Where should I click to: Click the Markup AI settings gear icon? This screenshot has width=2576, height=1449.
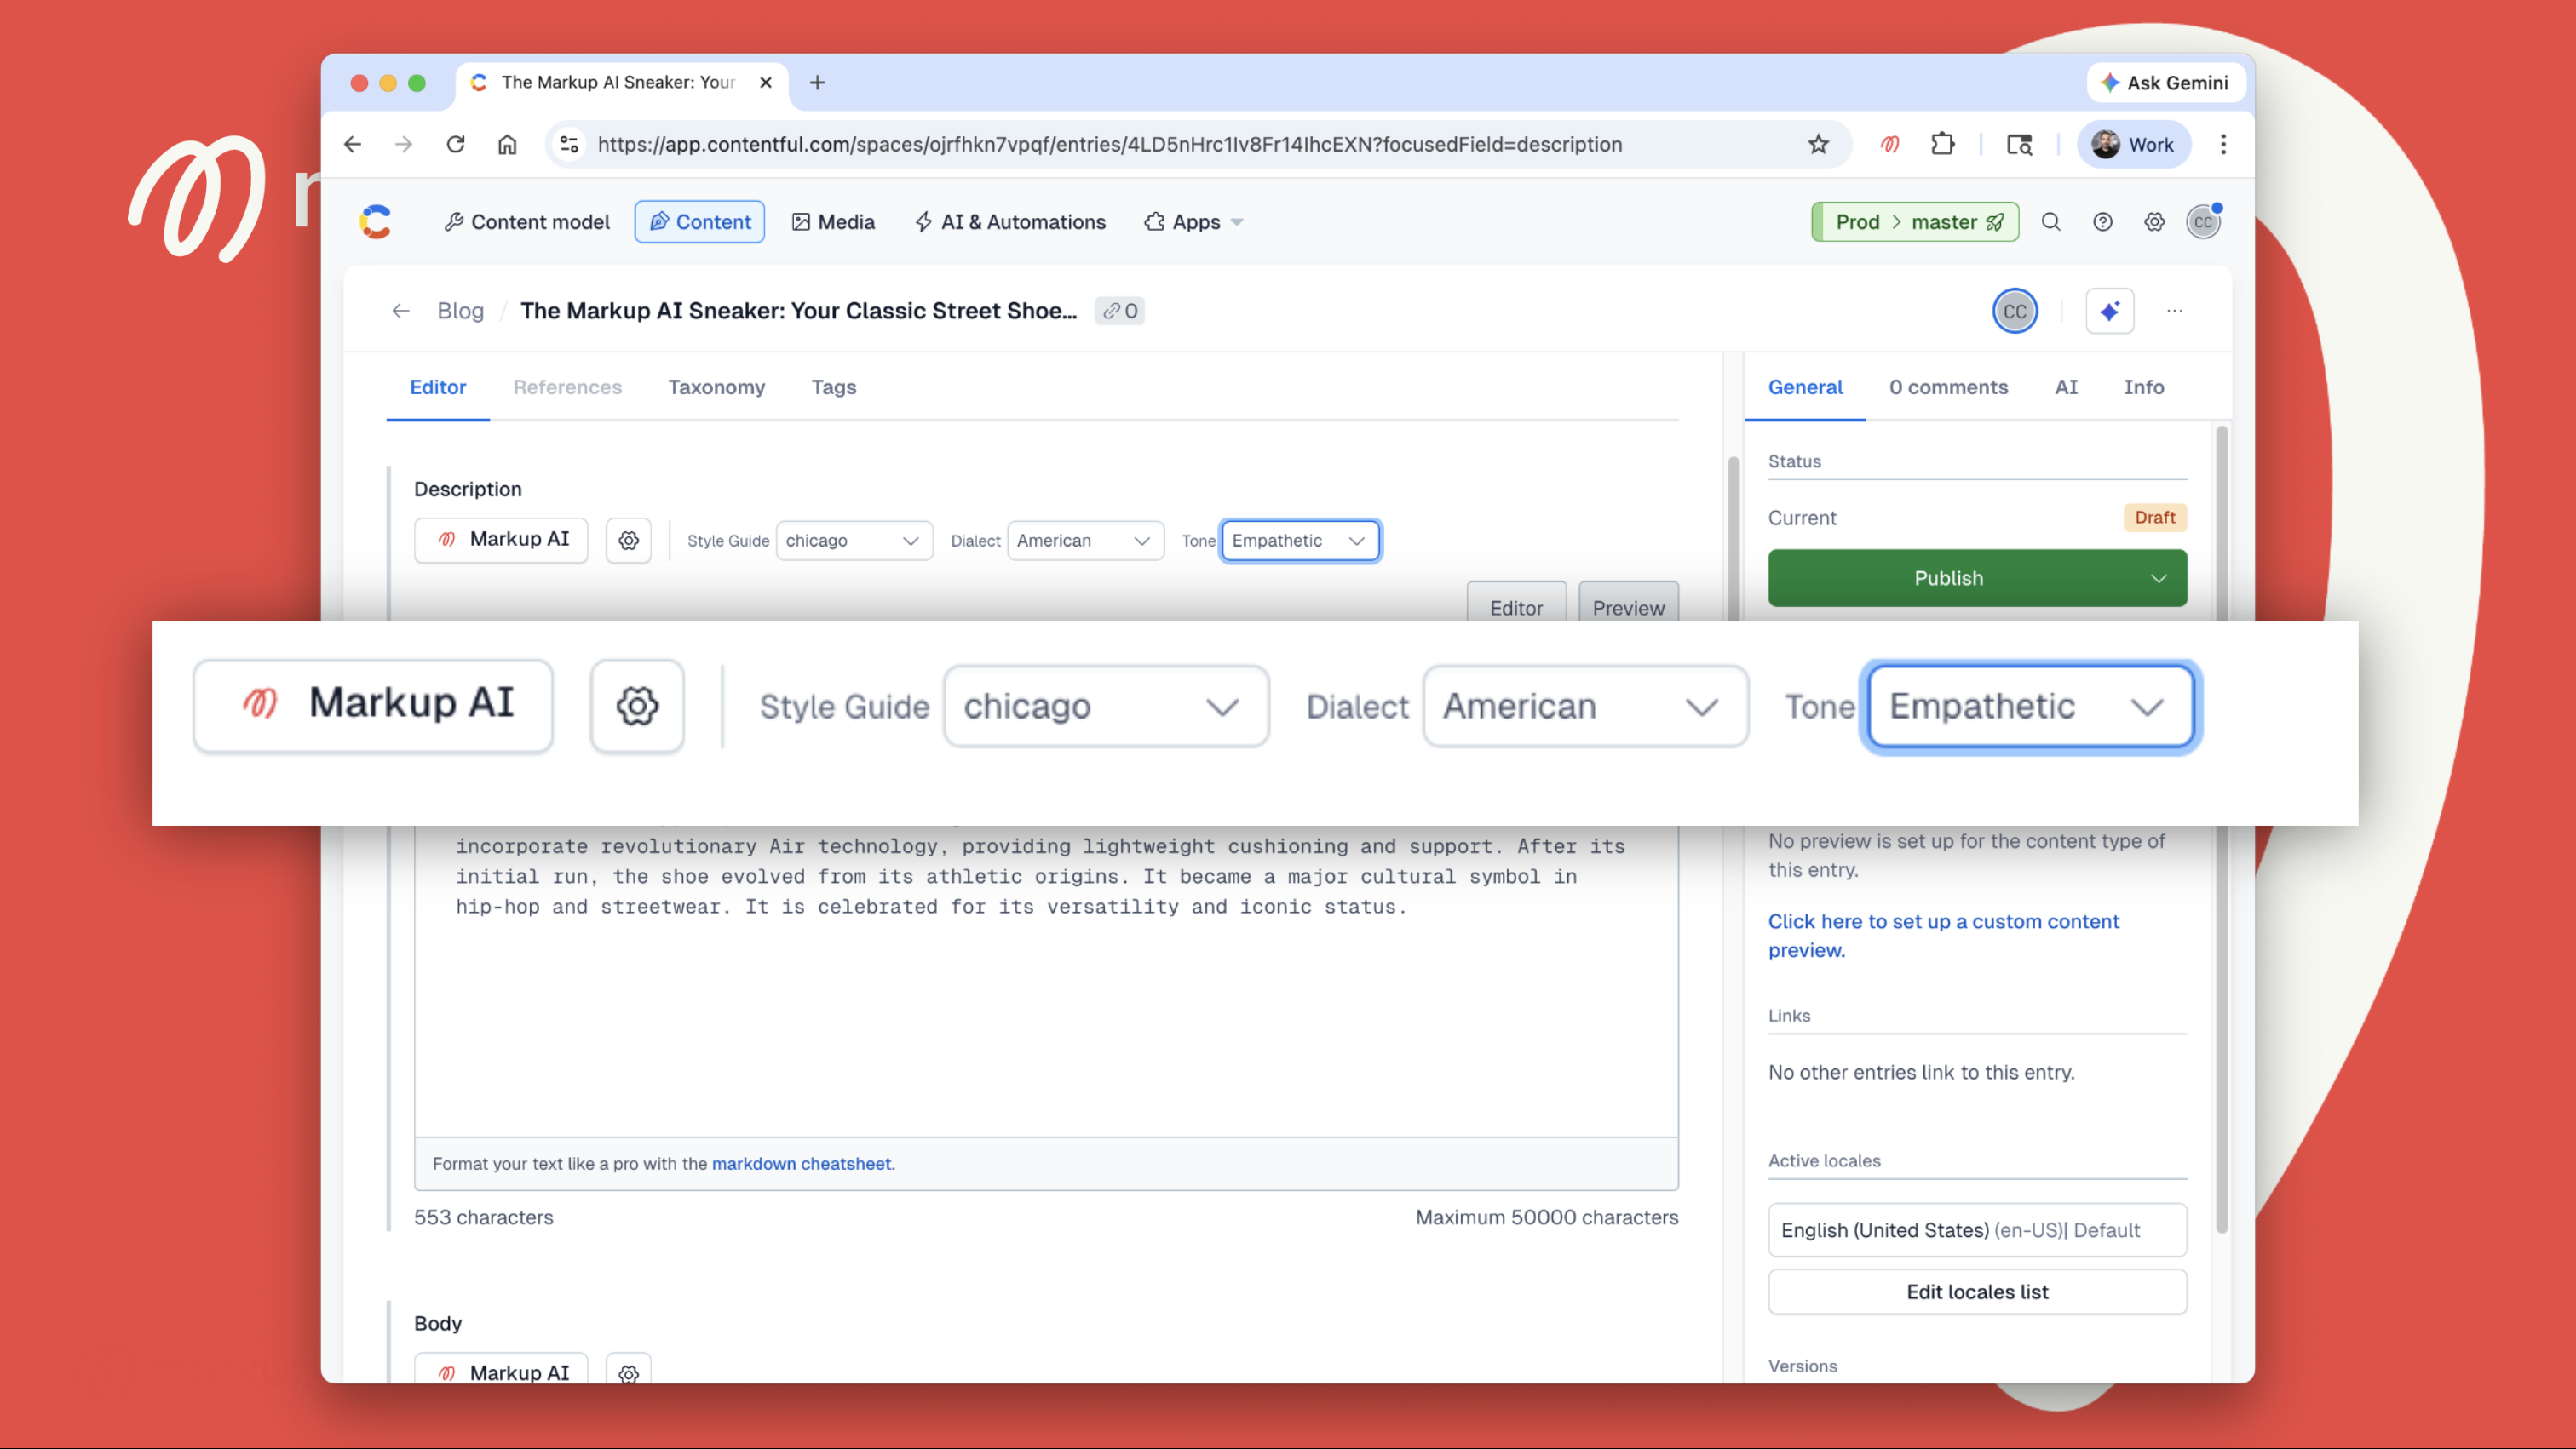point(628,541)
